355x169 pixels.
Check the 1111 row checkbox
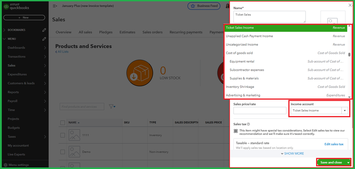pyautogui.click(x=63, y=135)
